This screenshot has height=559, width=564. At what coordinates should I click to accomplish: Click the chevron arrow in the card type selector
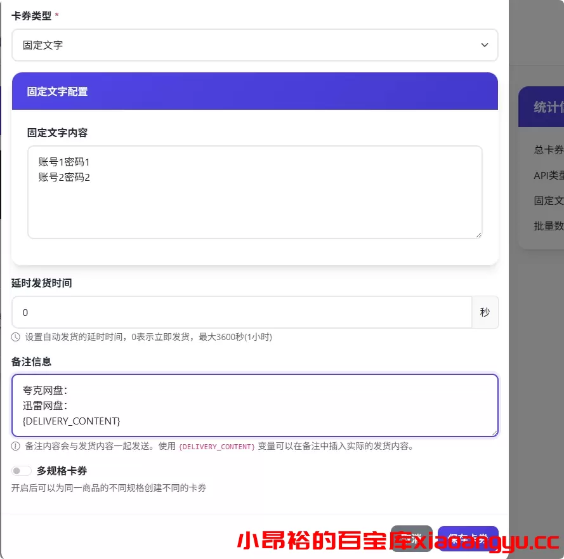coord(484,45)
